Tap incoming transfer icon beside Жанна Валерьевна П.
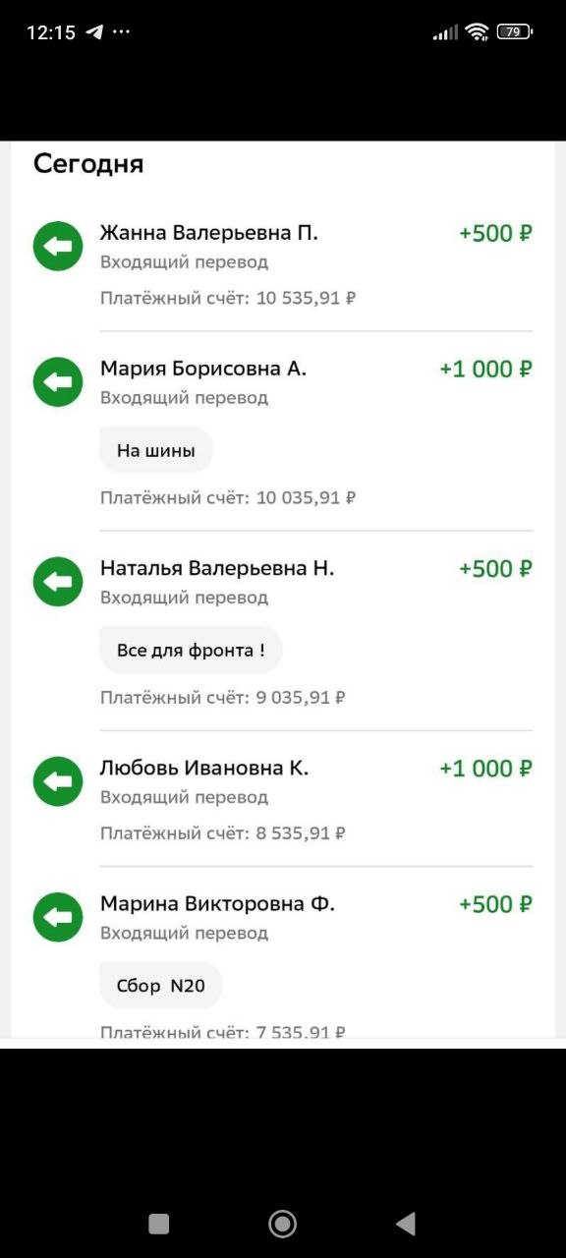 coord(58,247)
